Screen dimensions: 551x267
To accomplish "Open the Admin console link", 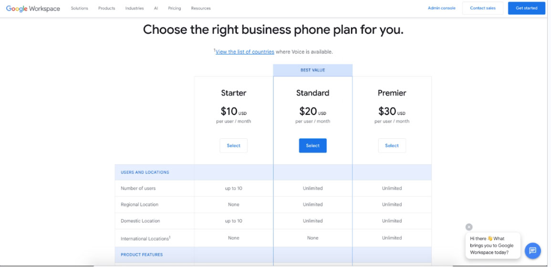I will coord(441,8).
